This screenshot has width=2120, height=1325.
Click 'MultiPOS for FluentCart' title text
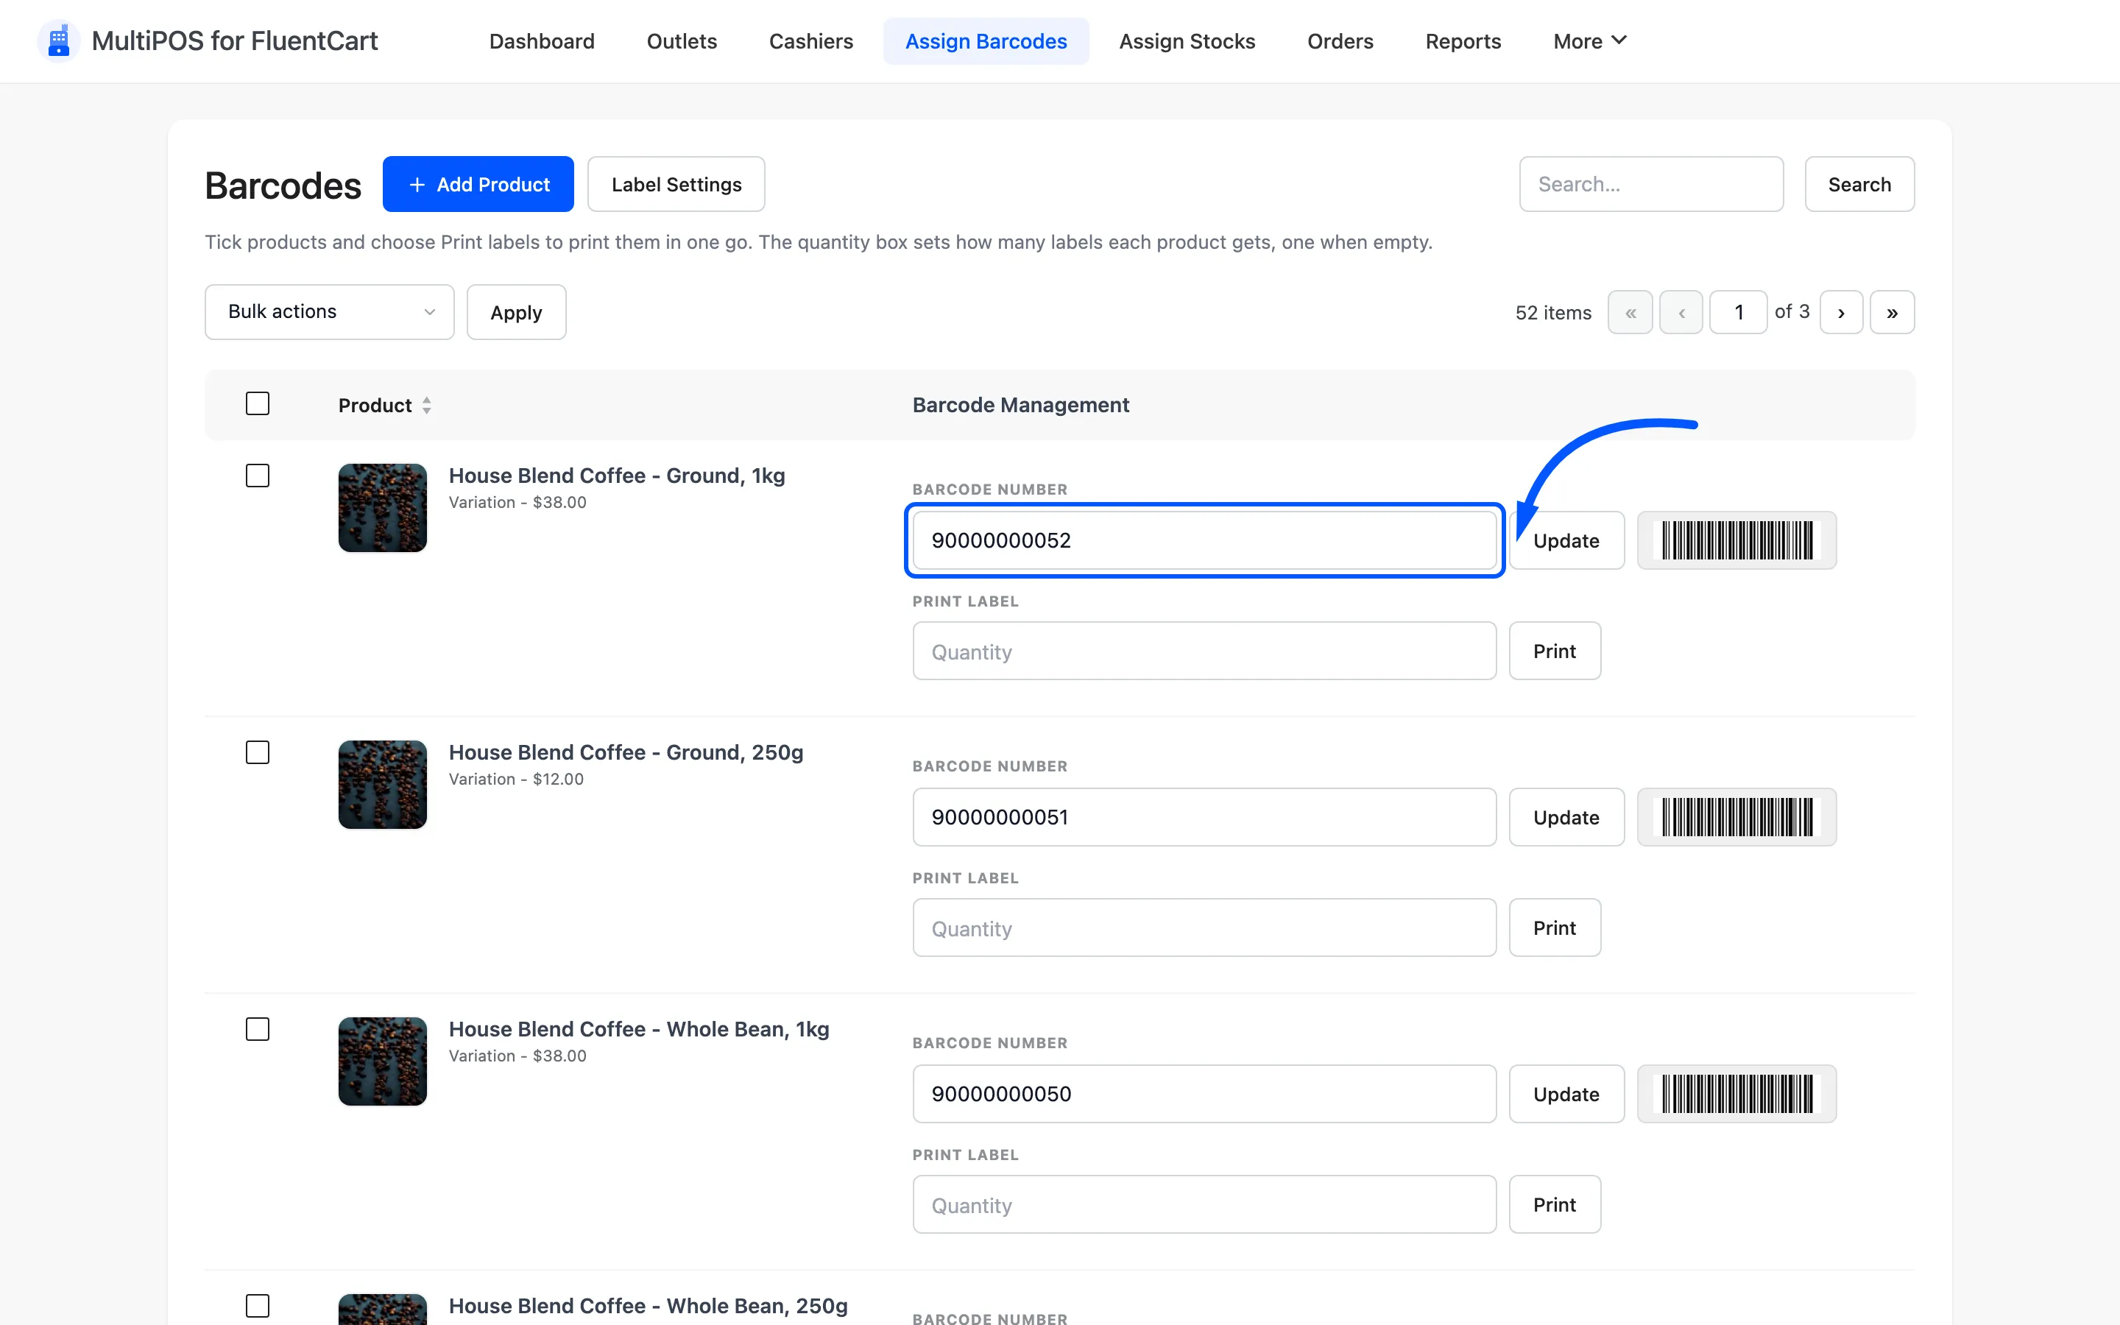[235, 41]
